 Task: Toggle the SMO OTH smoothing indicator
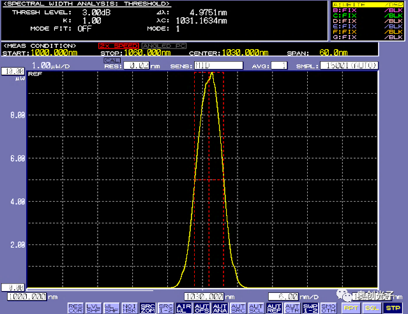tap(328, 308)
